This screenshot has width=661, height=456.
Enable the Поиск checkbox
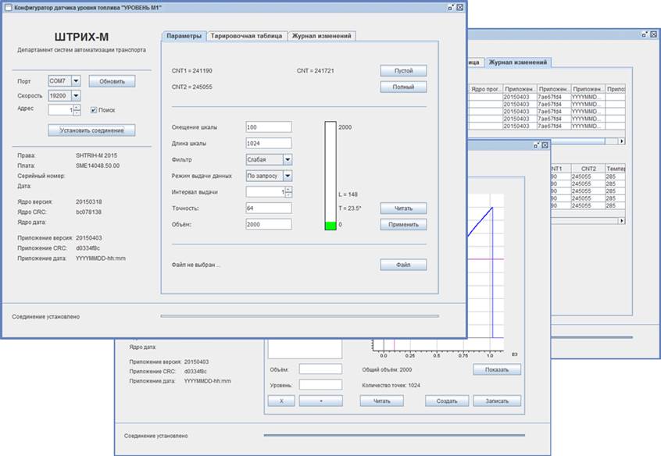coord(95,110)
